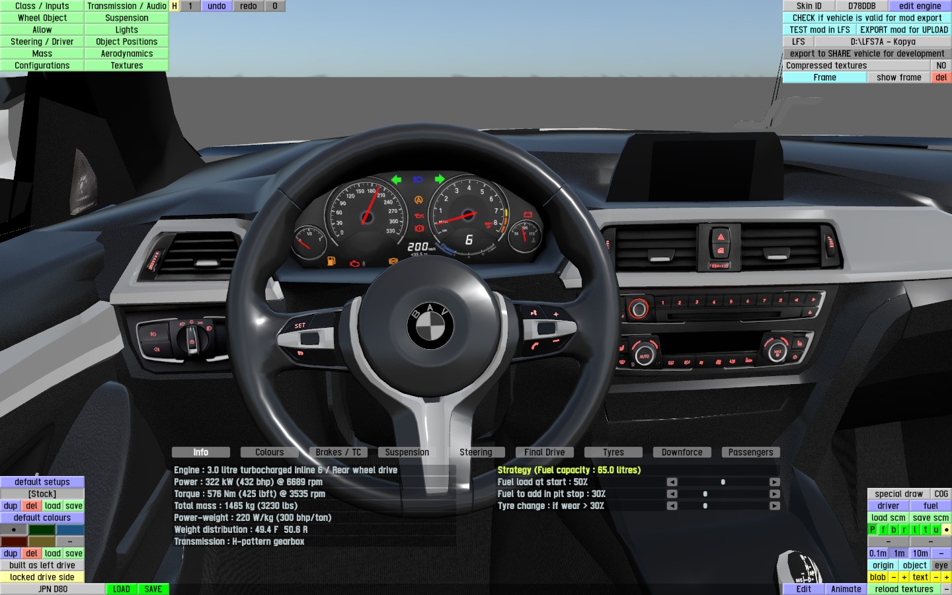Raise tyre change wear threshold with right arrow
Screen dimensions: 952x595
tap(775, 506)
